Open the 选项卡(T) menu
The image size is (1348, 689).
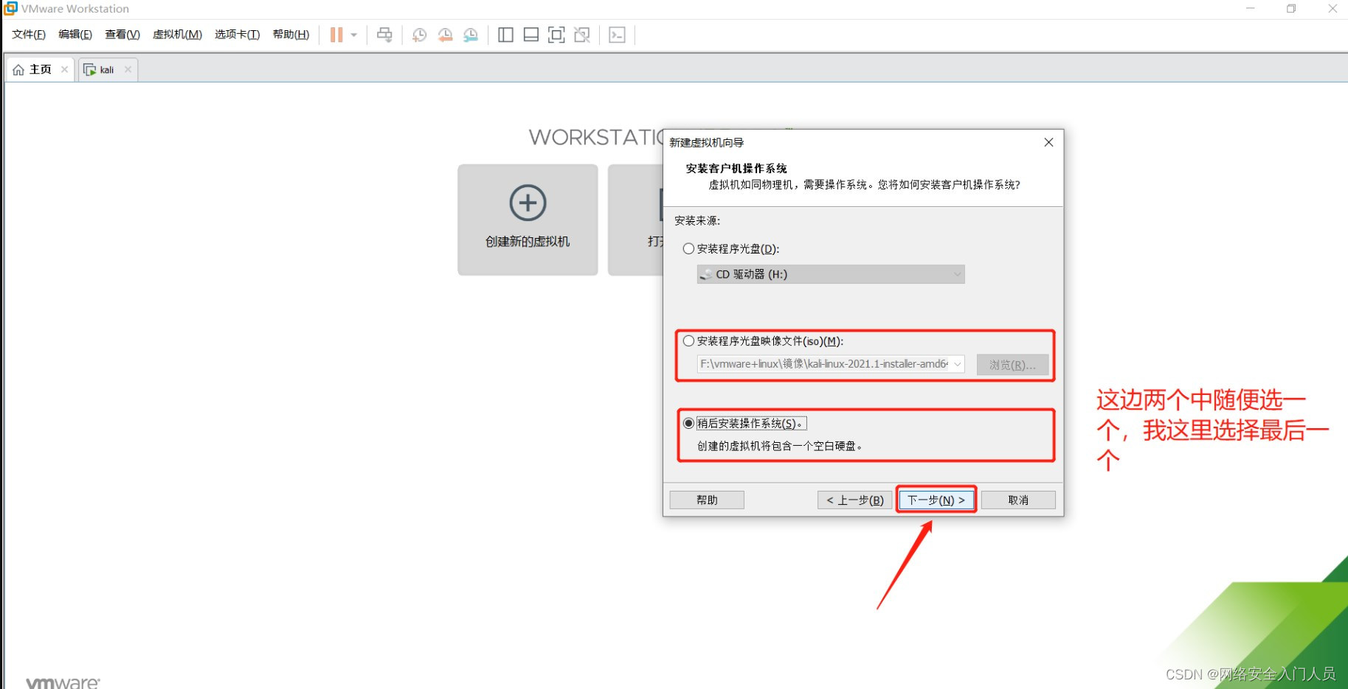click(x=237, y=35)
